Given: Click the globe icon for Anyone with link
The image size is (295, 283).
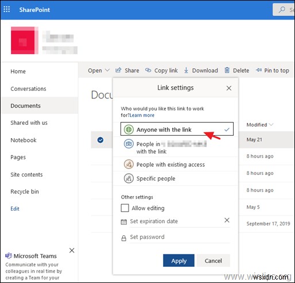Looking at the screenshot, I should [129, 129].
